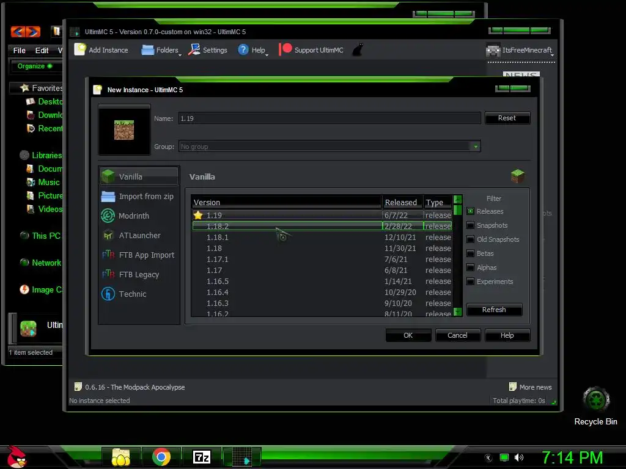Select version 1.17.1 row
Screen dimensions: 626x469
[x=322, y=259]
